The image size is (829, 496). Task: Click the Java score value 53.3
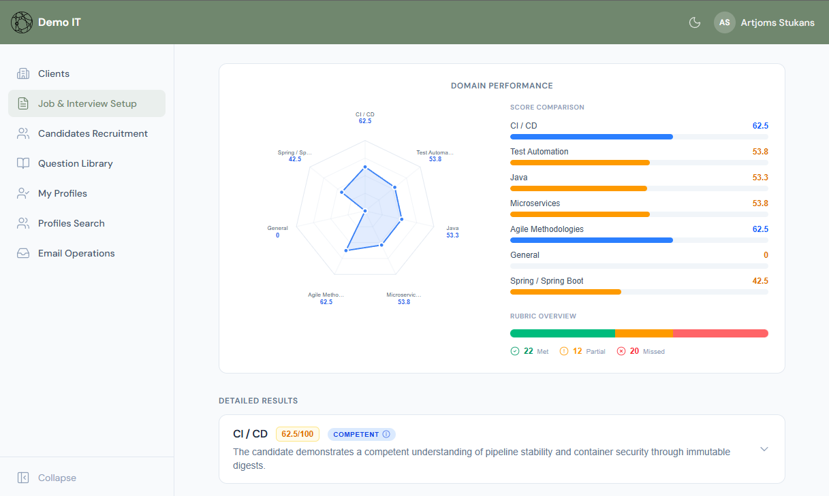coord(760,178)
